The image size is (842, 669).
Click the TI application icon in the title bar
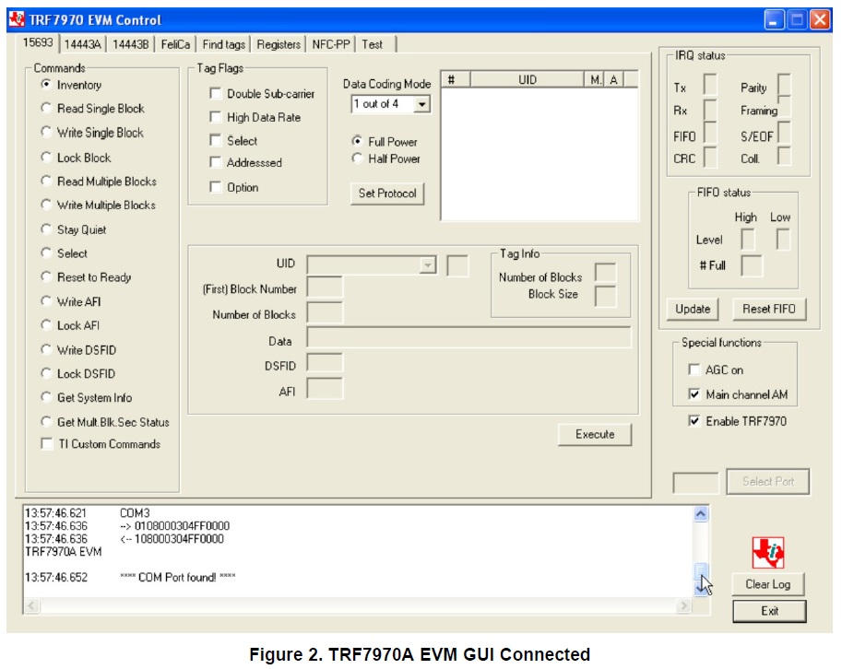(17, 19)
